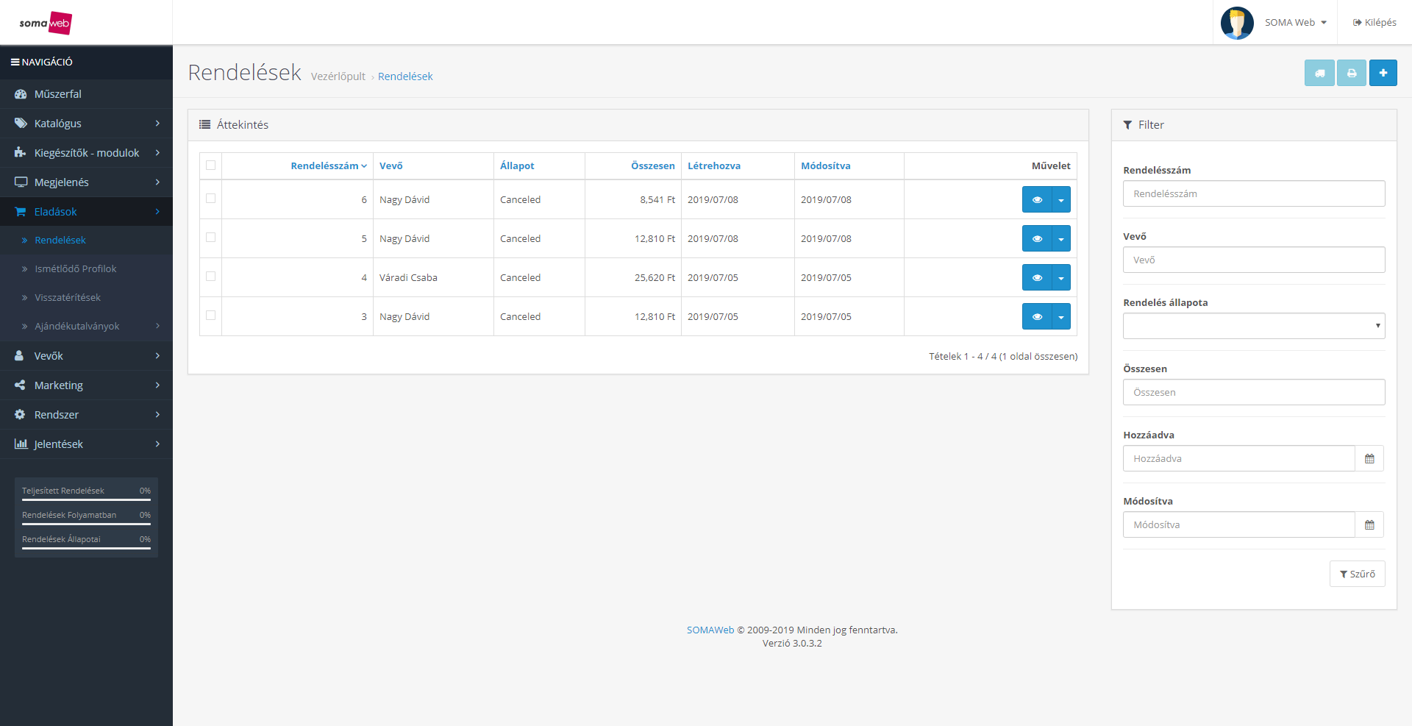
Task: Open action dropdown arrow for order 4
Action: pos(1061,277)
